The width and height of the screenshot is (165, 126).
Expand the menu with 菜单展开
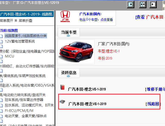point(6,21)
